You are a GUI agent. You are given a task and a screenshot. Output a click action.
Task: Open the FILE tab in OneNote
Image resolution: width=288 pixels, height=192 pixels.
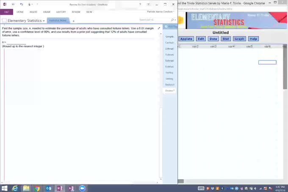(6, 12)
